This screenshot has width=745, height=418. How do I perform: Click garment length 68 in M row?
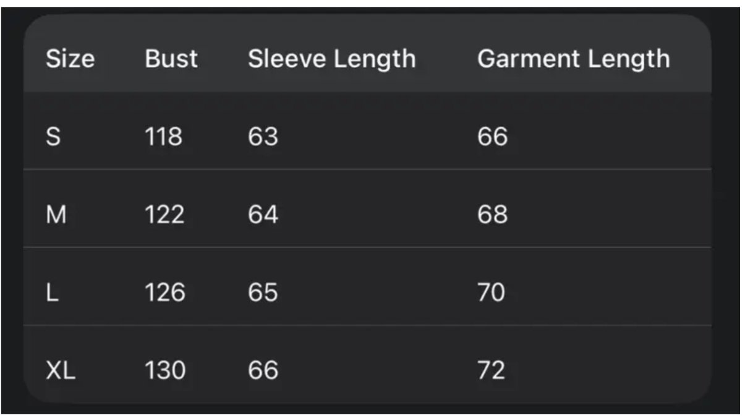click(492, 215)
